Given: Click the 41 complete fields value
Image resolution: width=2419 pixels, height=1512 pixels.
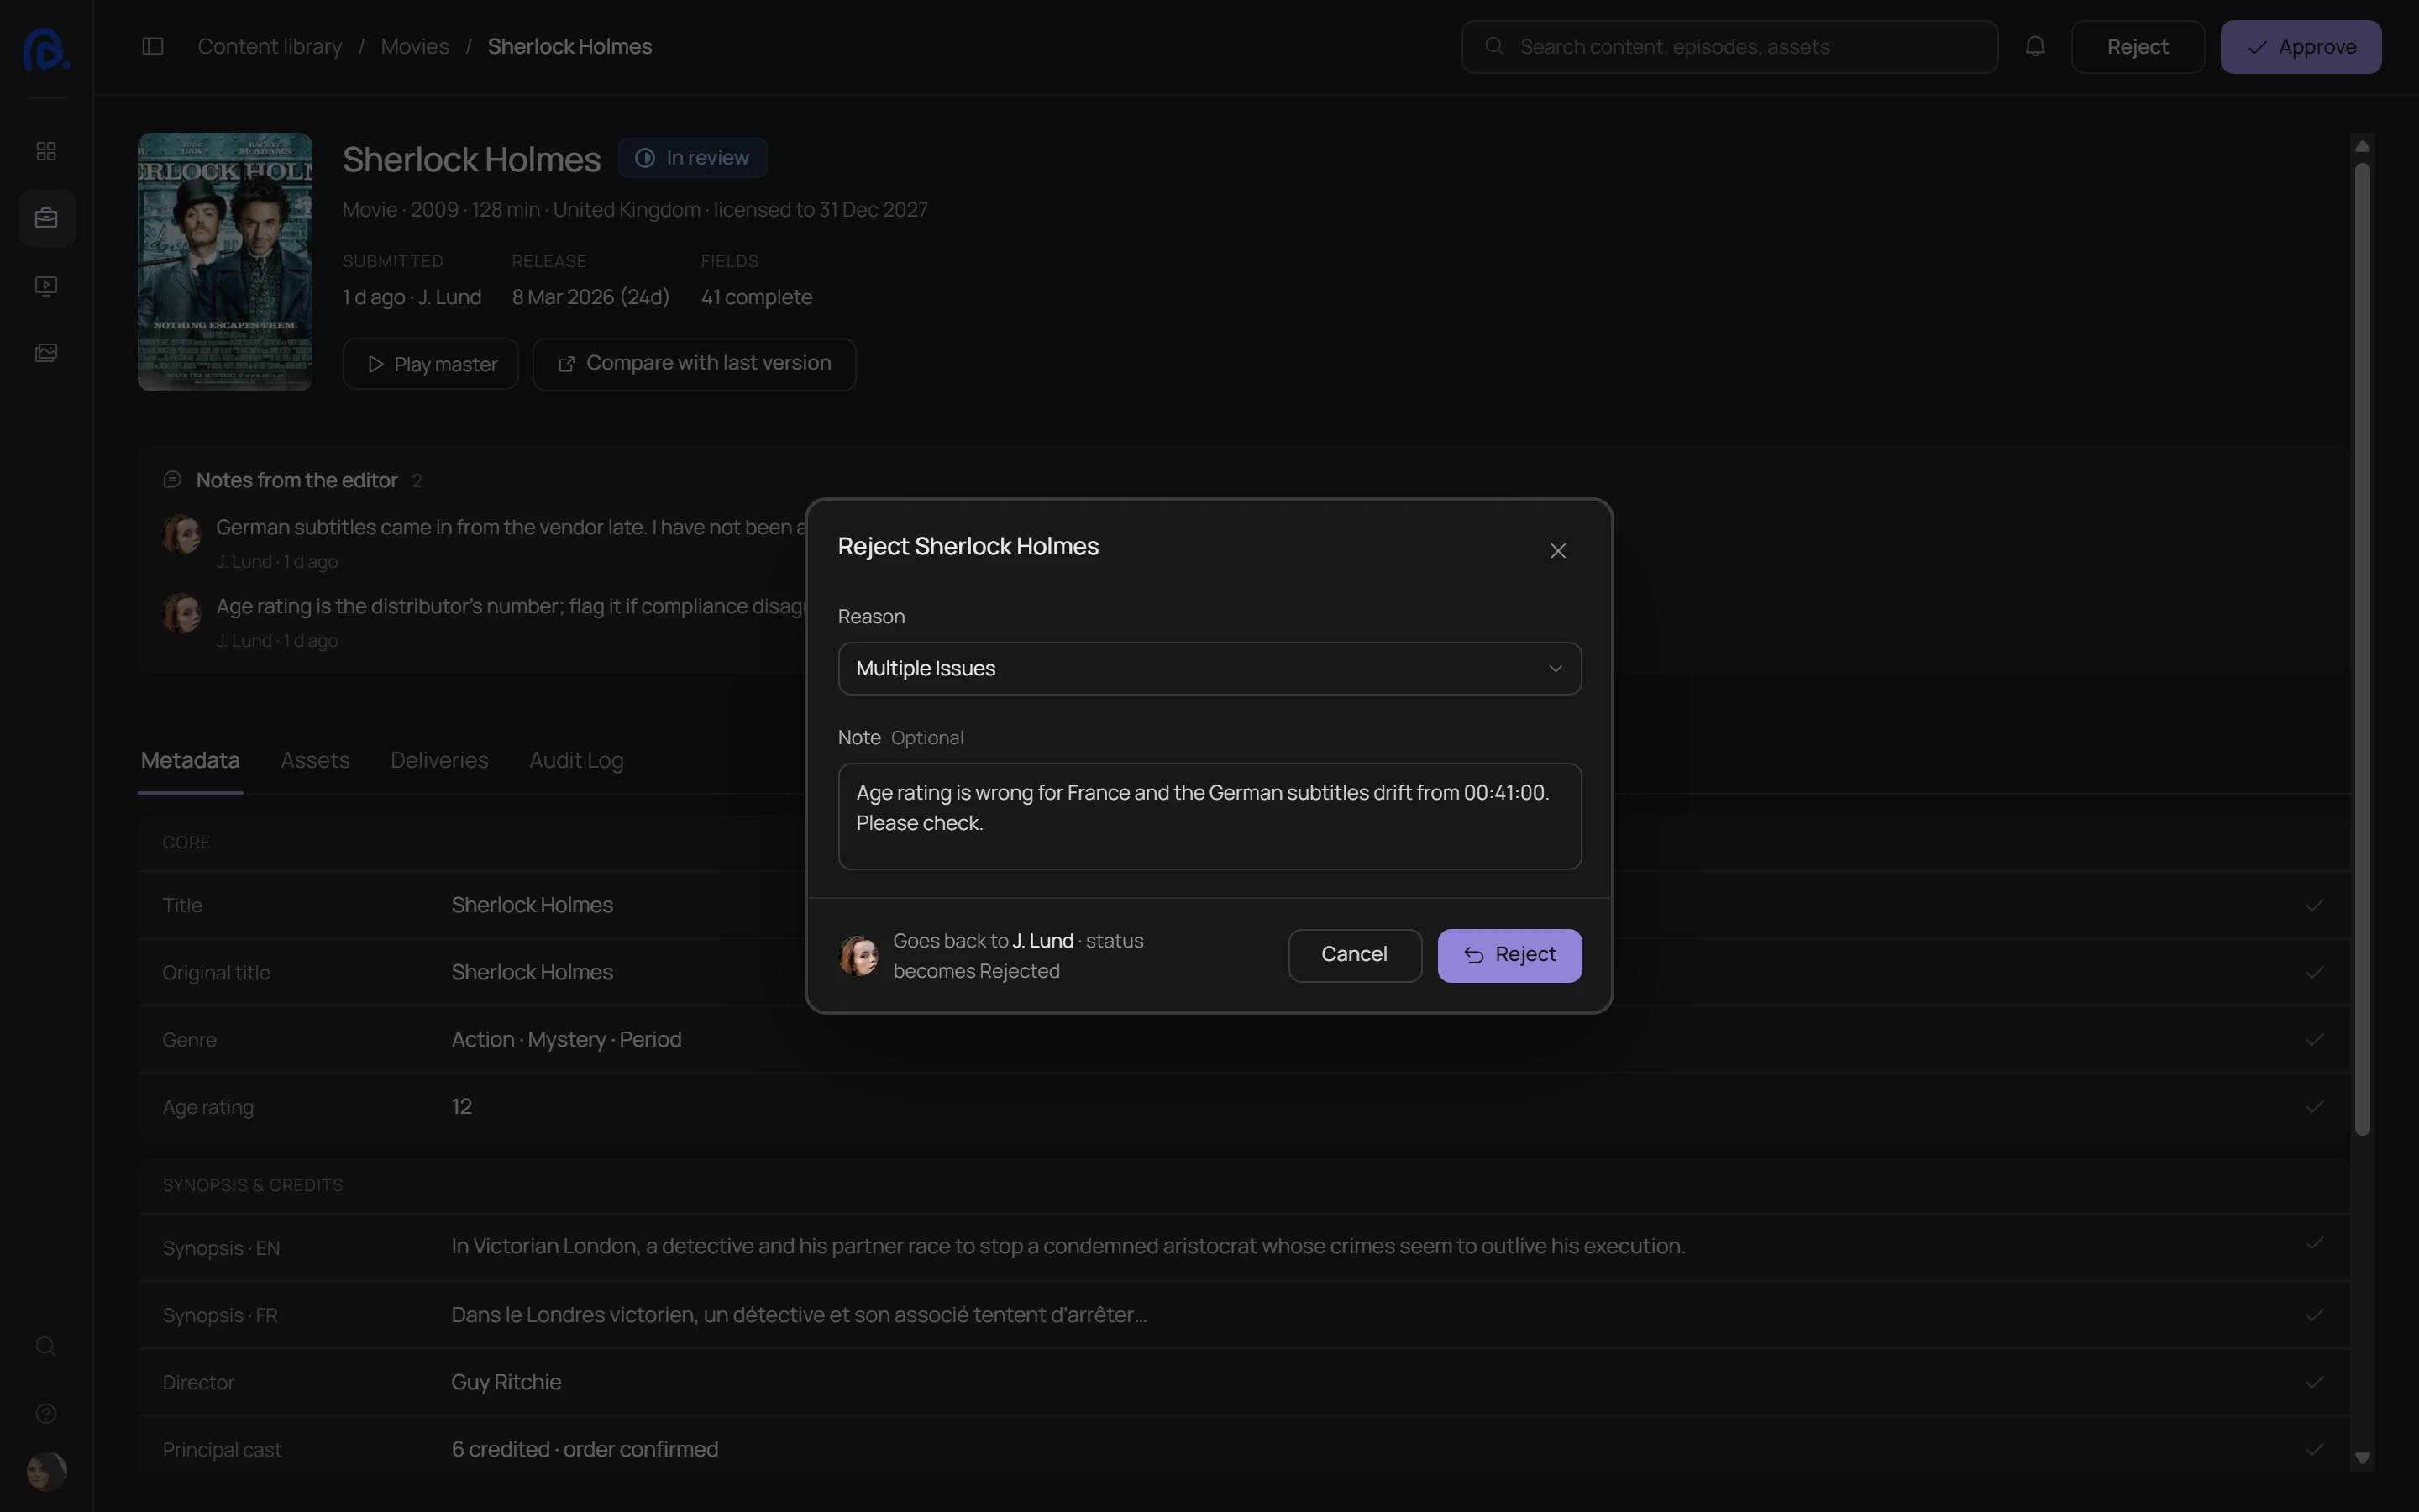Looking at the screenshot, I should tap(757, 297).
